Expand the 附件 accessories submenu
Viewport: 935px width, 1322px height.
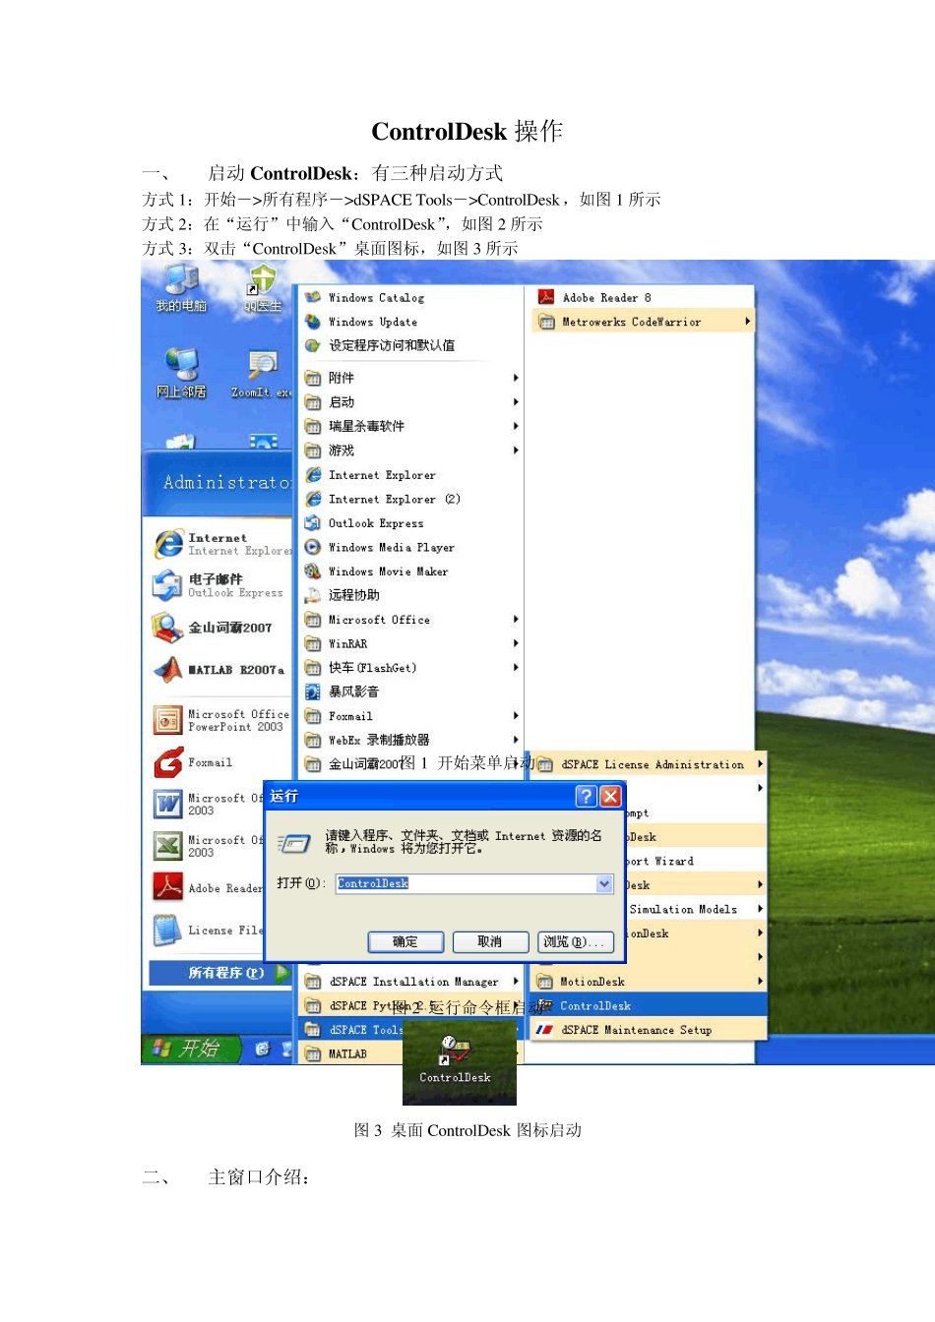(x=411, y=378)
